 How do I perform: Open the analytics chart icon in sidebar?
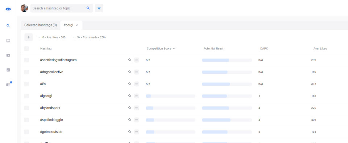(8, 70)
